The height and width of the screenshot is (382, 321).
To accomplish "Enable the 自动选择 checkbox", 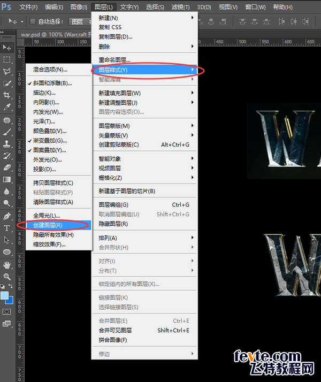I will (x=33, y=21).
